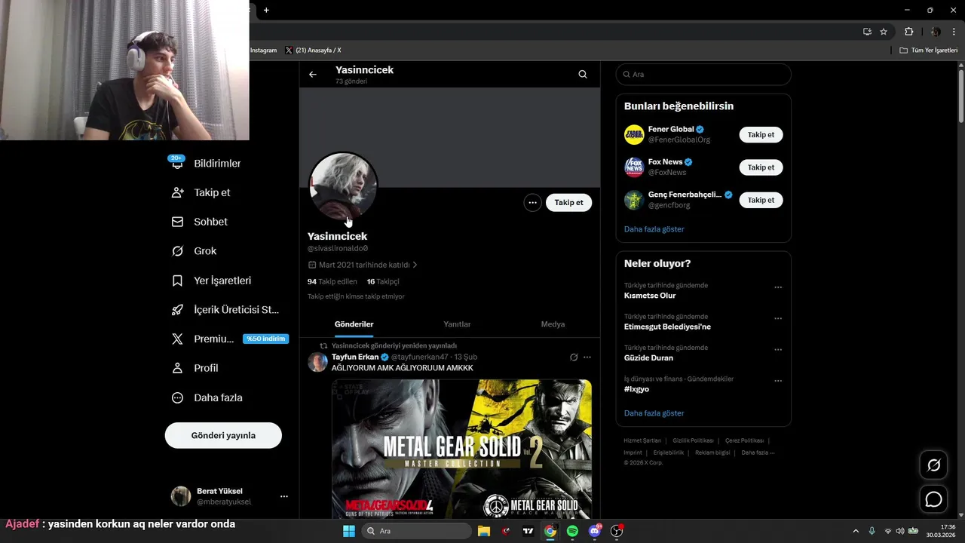The height and width of the screenshot is (543, 965).
Task: Open the three-dot menu beside Takip et on profile
Action: (532, 202)
